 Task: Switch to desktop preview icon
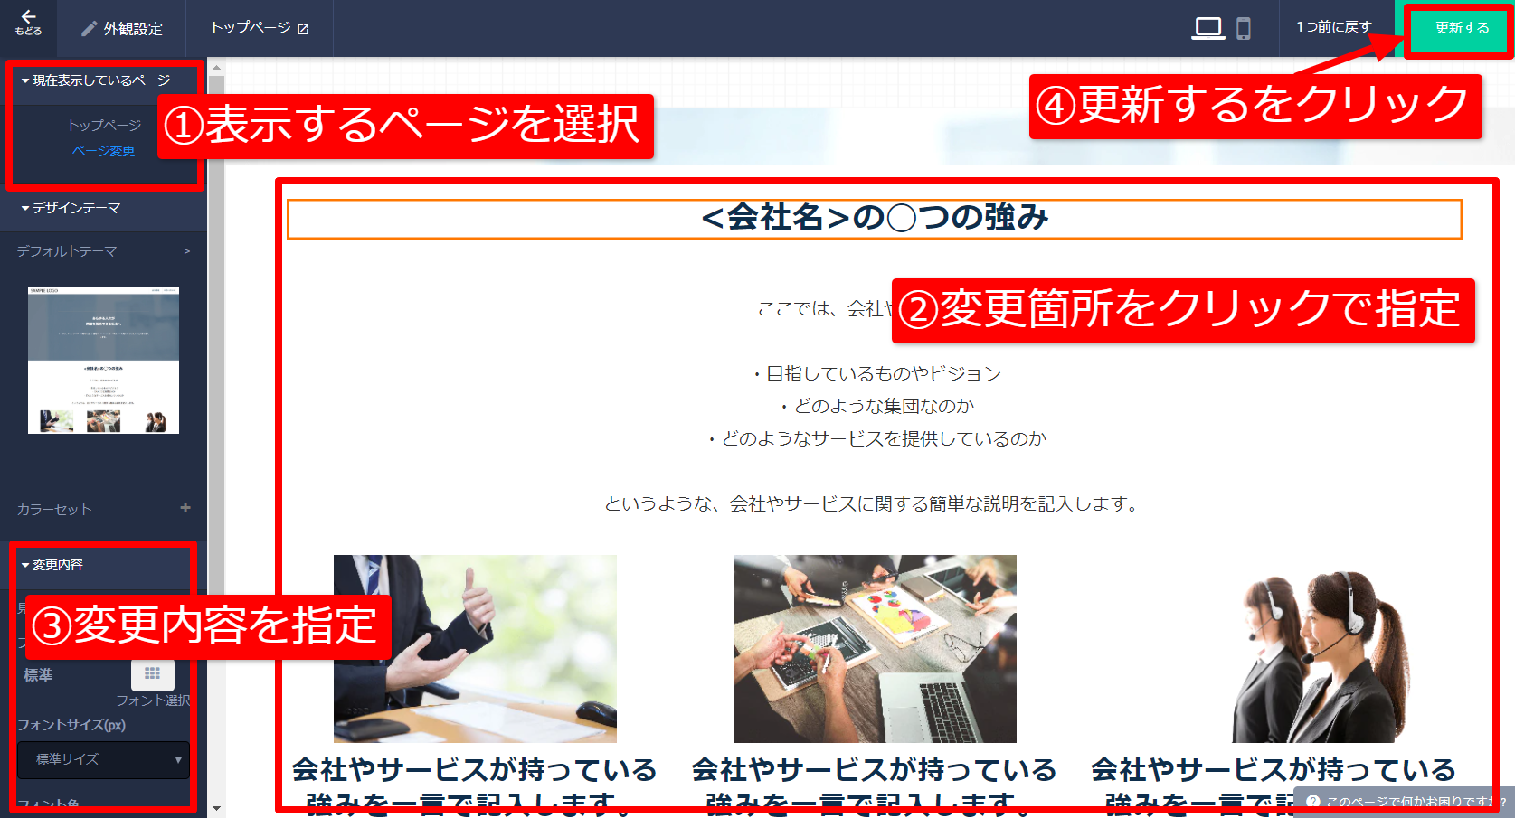pos(1207,28)
